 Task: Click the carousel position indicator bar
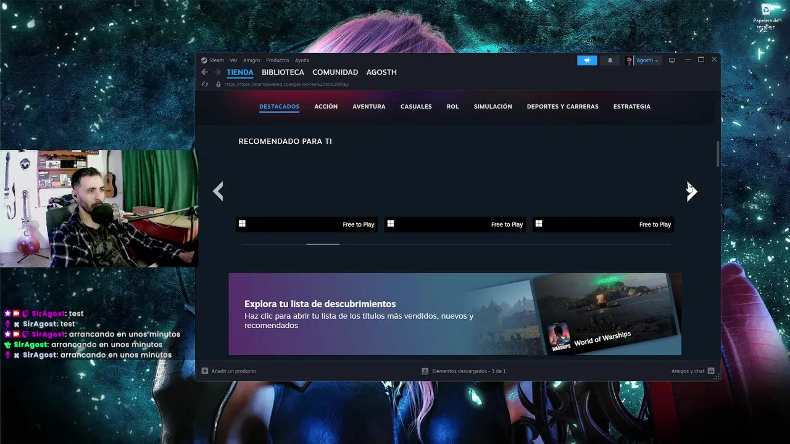[x=323, y=244]
